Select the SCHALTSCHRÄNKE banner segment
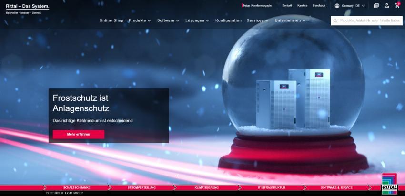This screenshot has height=196, width=405. pos(77,188)
